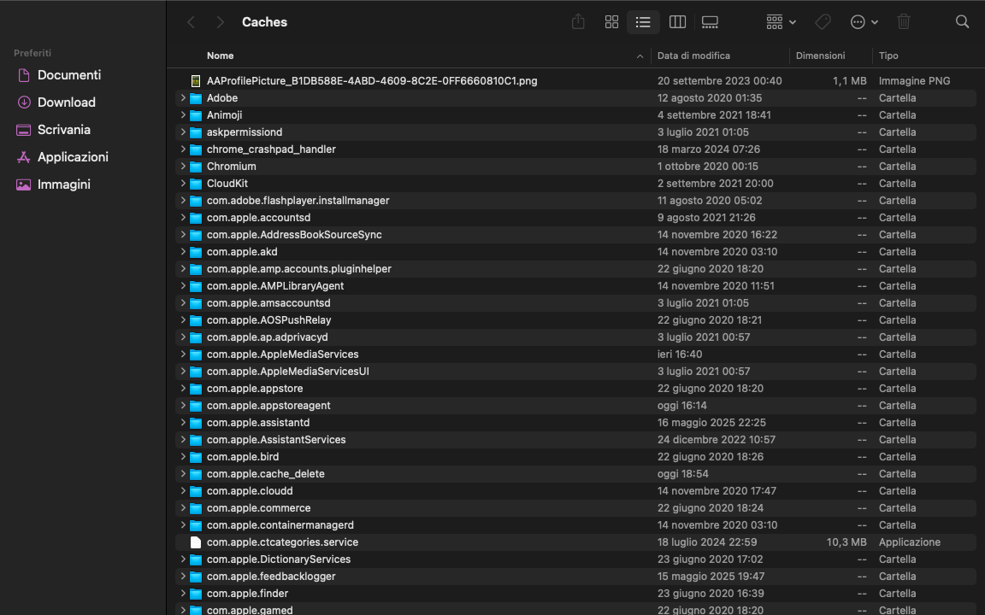This screenshot has height=615, width=985.
Task: Expand the Chromium folder disclosure triangle
Action: (183, 166)
